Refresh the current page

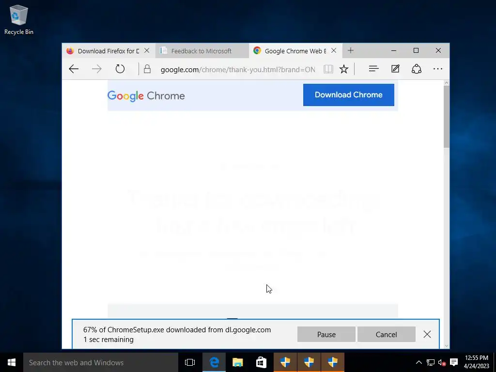[x=120, y=69]
